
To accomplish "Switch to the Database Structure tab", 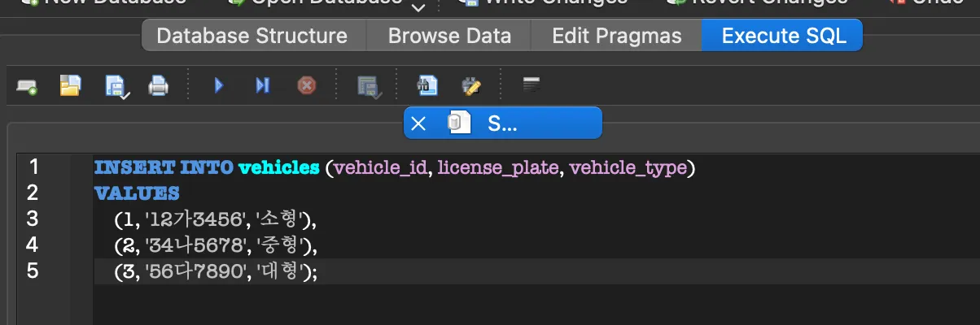I will (252, 36).
